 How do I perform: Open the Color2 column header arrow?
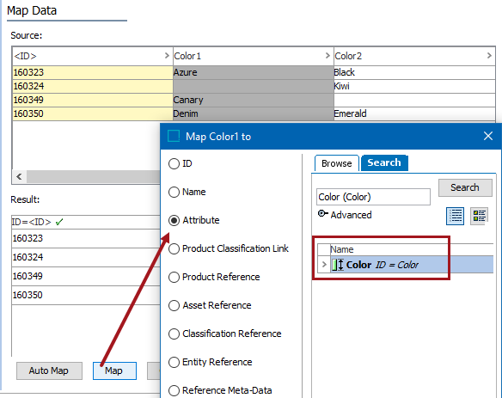(489, 56)
